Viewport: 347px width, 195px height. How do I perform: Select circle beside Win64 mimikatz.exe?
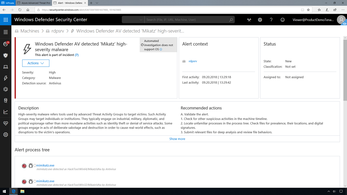pos(35,166)
